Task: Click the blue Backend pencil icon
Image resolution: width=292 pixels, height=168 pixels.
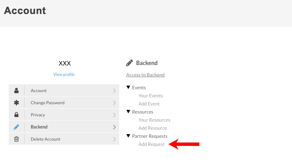Action: (16, 127)
